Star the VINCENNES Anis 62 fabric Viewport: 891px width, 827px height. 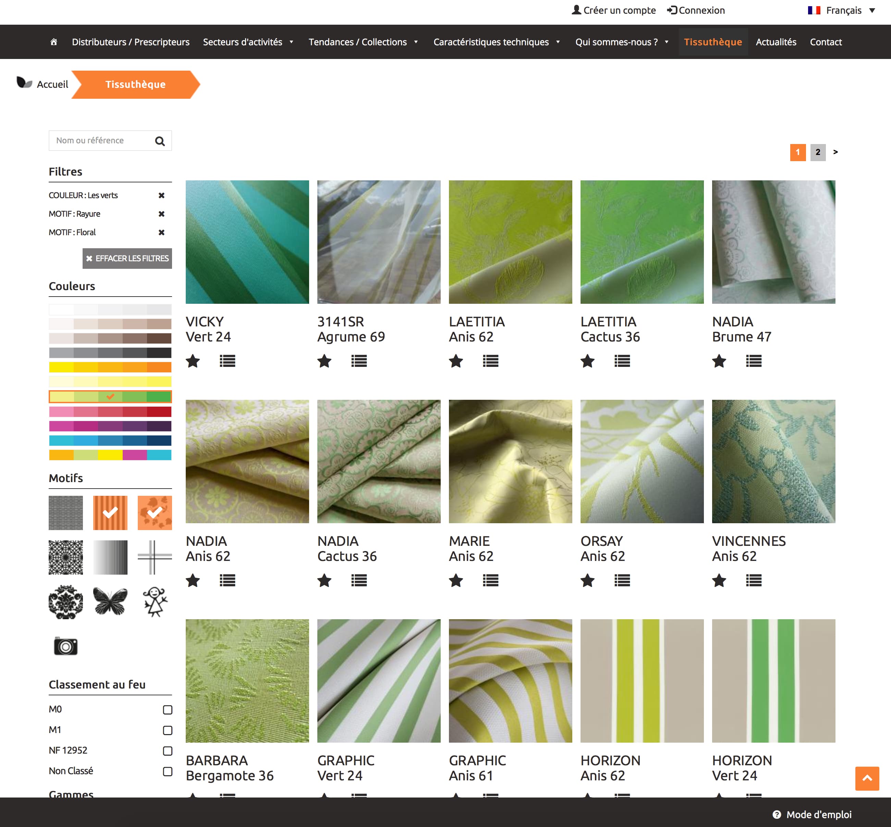tap(719, 580)
